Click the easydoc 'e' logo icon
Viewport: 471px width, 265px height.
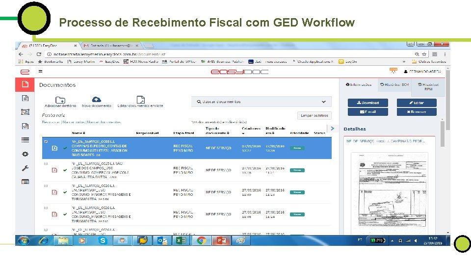pos(25,72)
